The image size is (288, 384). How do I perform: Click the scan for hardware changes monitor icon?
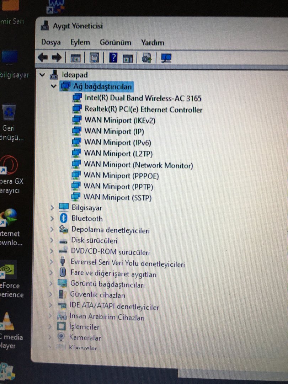coord(166,58)
